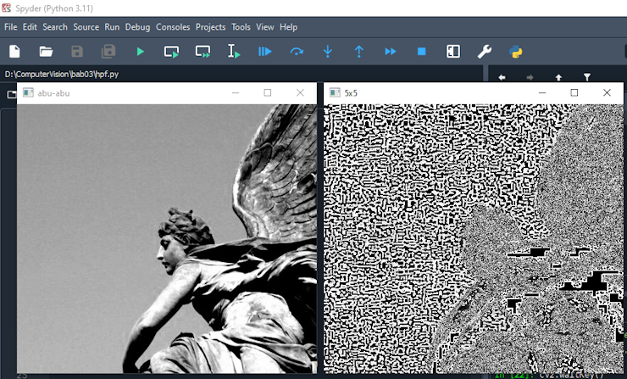Screen dimensions: 627x379
Task: Continue execution until the next breakpoint
Action: [x=391, y=52]
